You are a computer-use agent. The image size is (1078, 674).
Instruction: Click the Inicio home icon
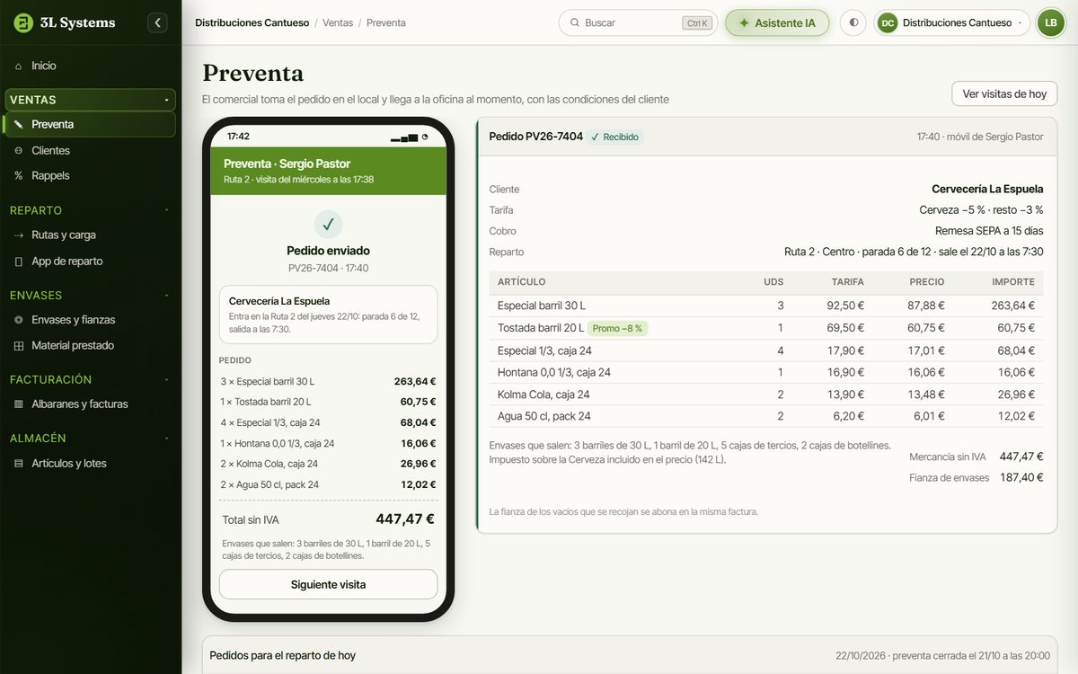point(19,66)
